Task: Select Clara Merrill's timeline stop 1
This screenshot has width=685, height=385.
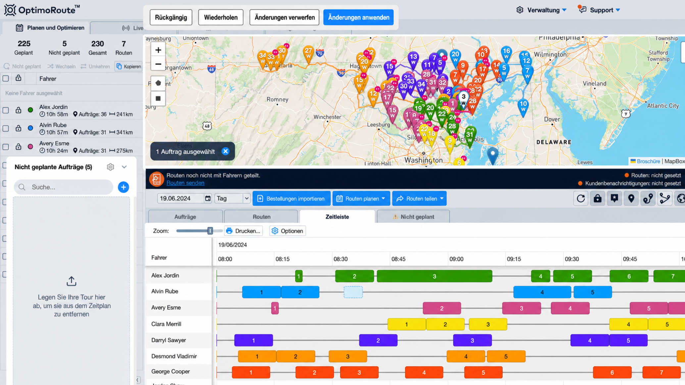Action: (x=407, y=324)
